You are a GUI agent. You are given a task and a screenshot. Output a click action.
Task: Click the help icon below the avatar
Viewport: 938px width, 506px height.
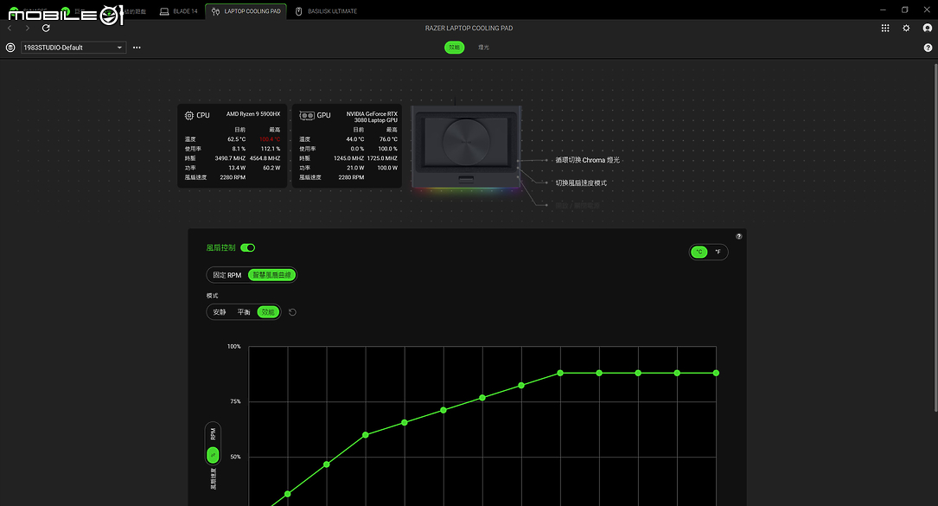tap(928, 48)
